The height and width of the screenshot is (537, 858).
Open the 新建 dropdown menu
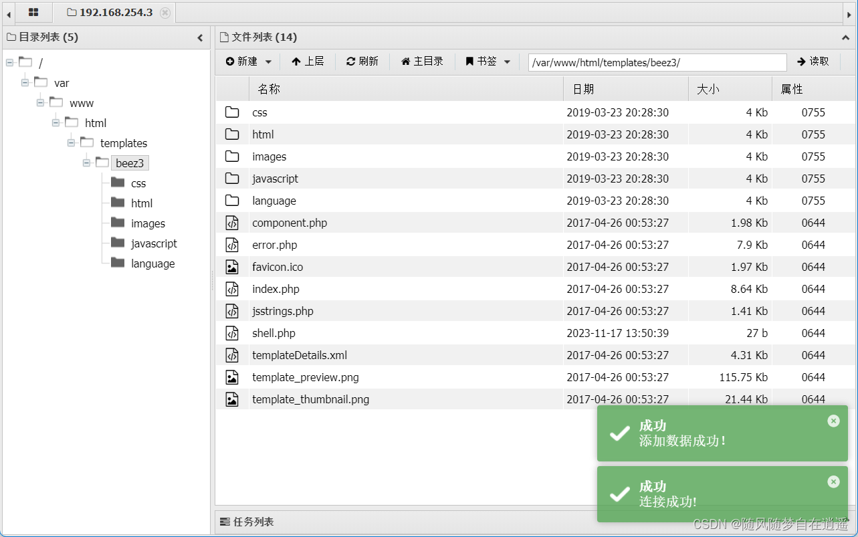point(248,62)
